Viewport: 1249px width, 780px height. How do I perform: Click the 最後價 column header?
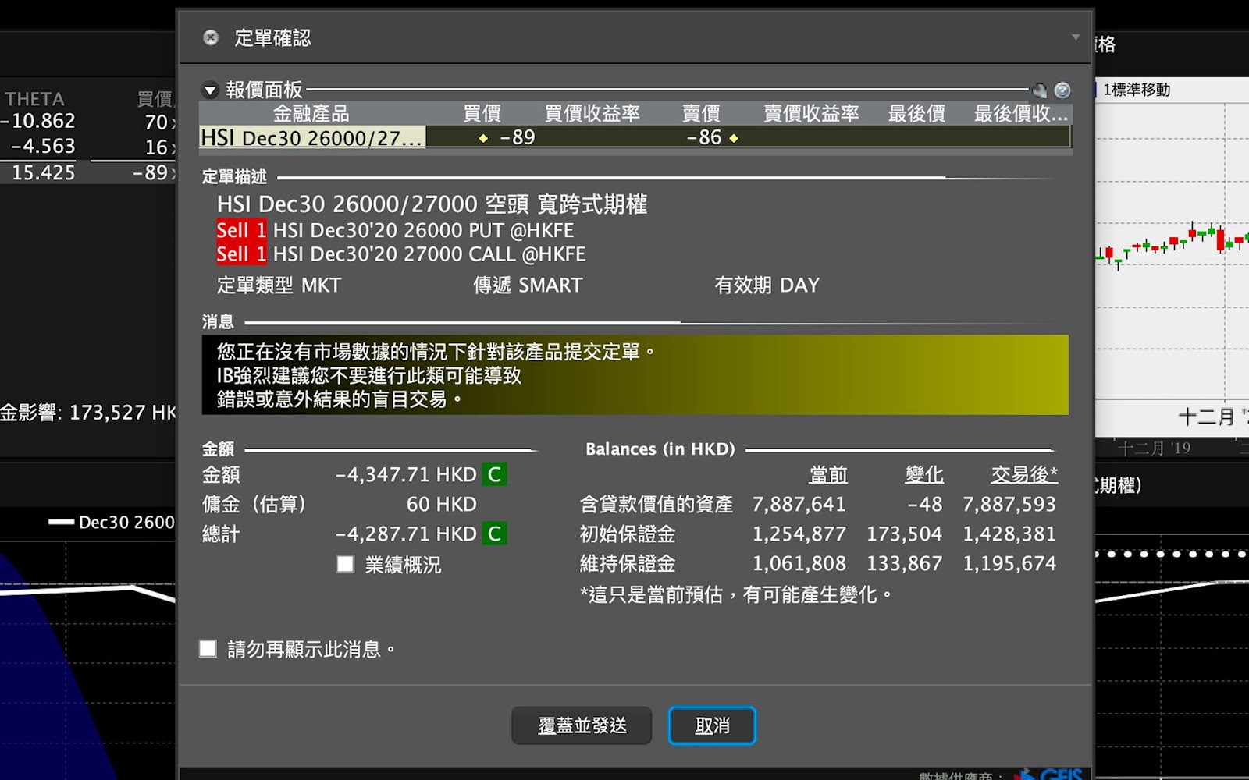pos(917,114)
